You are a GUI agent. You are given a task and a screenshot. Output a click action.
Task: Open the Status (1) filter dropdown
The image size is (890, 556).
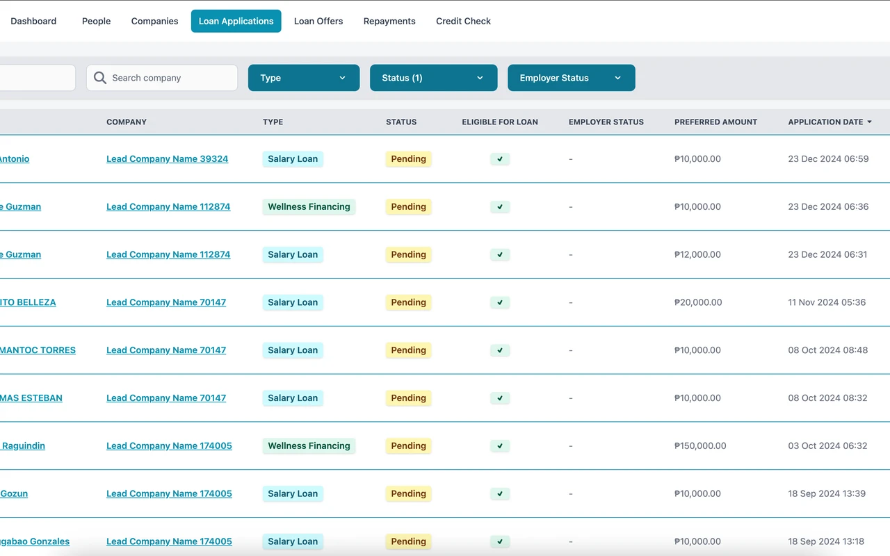coord(434,78)
